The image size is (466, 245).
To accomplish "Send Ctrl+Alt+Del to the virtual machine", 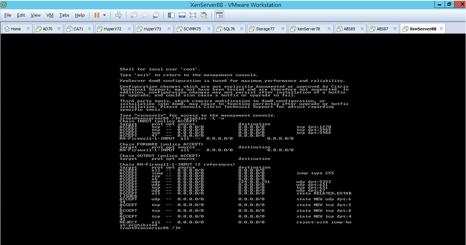I will [x=118, y=15].
